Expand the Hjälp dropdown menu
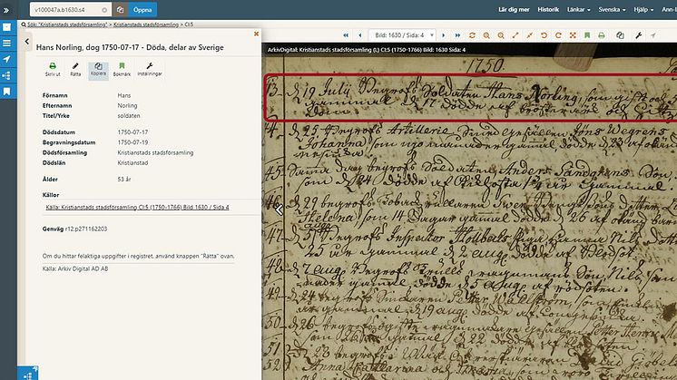 pos(643,9)
